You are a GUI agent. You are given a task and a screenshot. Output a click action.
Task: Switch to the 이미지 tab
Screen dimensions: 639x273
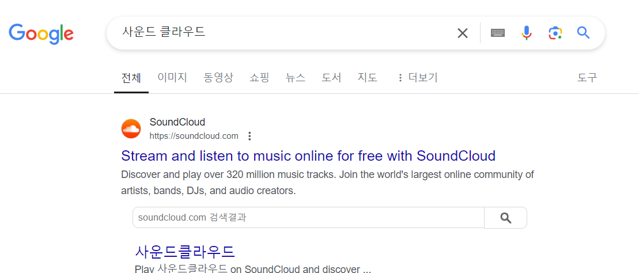pos(172,77)
